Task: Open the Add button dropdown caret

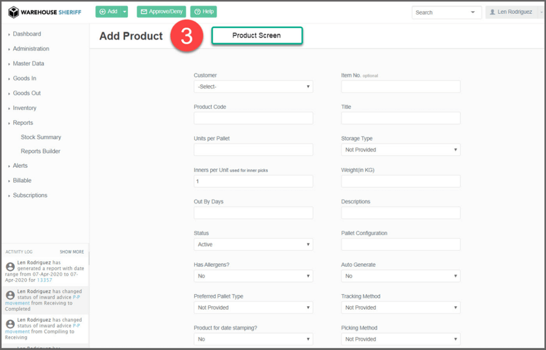Action: click(x=125, y=12)
